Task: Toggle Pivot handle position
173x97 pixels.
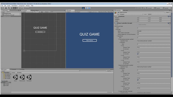Action: 21,8
